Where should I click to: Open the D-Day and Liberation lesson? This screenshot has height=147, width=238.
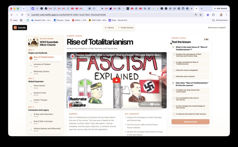click(45, 115)
